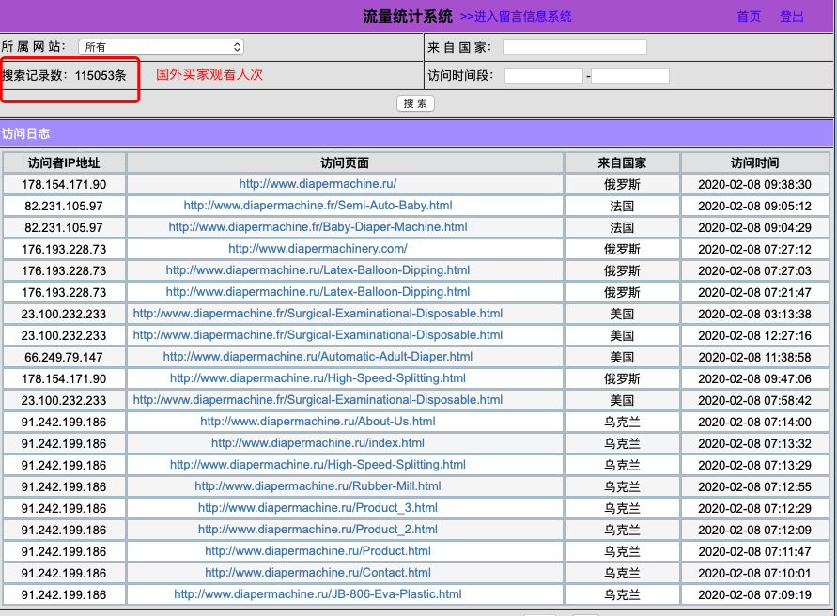837x616 pixels.
Task: Click the 访问者IP地址 column header
Action: [64, 162]
